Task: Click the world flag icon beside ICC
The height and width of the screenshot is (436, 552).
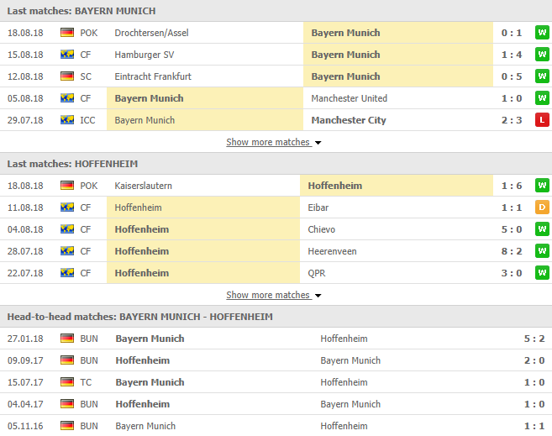Action: pos(67,120)
